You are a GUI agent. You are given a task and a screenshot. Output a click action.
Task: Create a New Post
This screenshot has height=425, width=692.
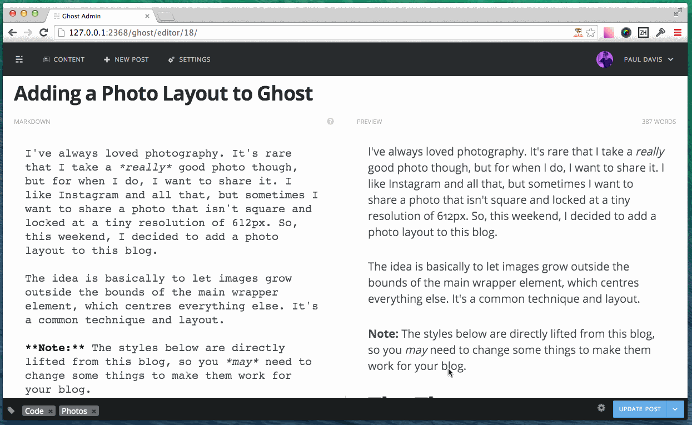126,59
